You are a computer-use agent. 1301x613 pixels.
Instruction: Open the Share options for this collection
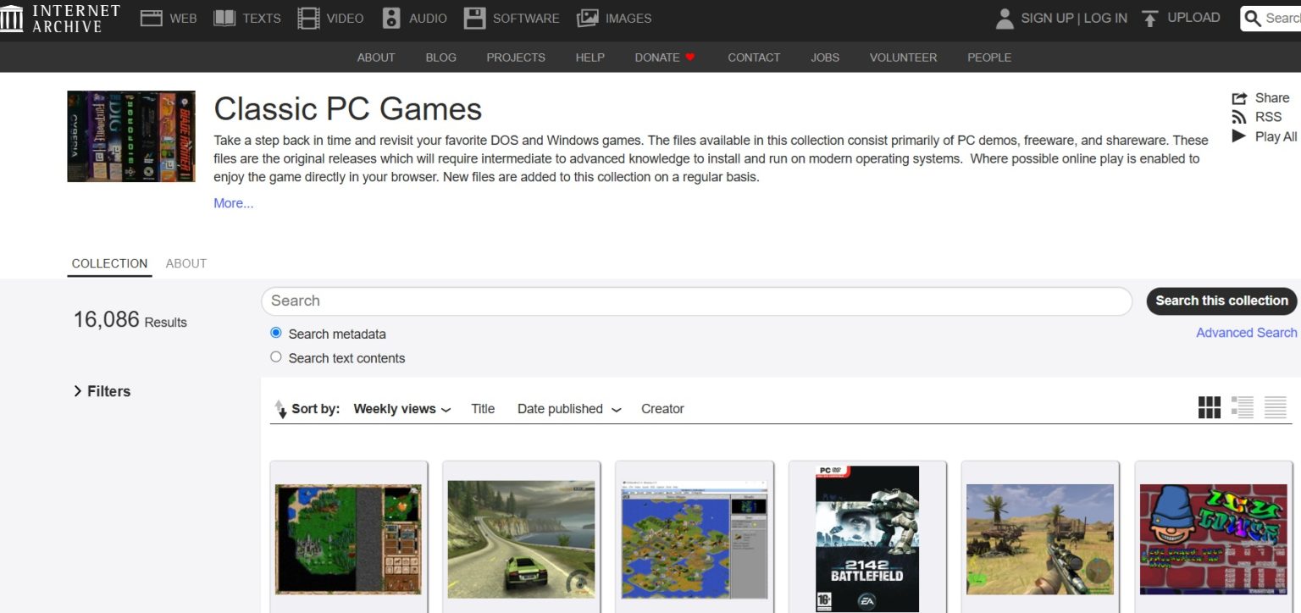pos(1260,97)
